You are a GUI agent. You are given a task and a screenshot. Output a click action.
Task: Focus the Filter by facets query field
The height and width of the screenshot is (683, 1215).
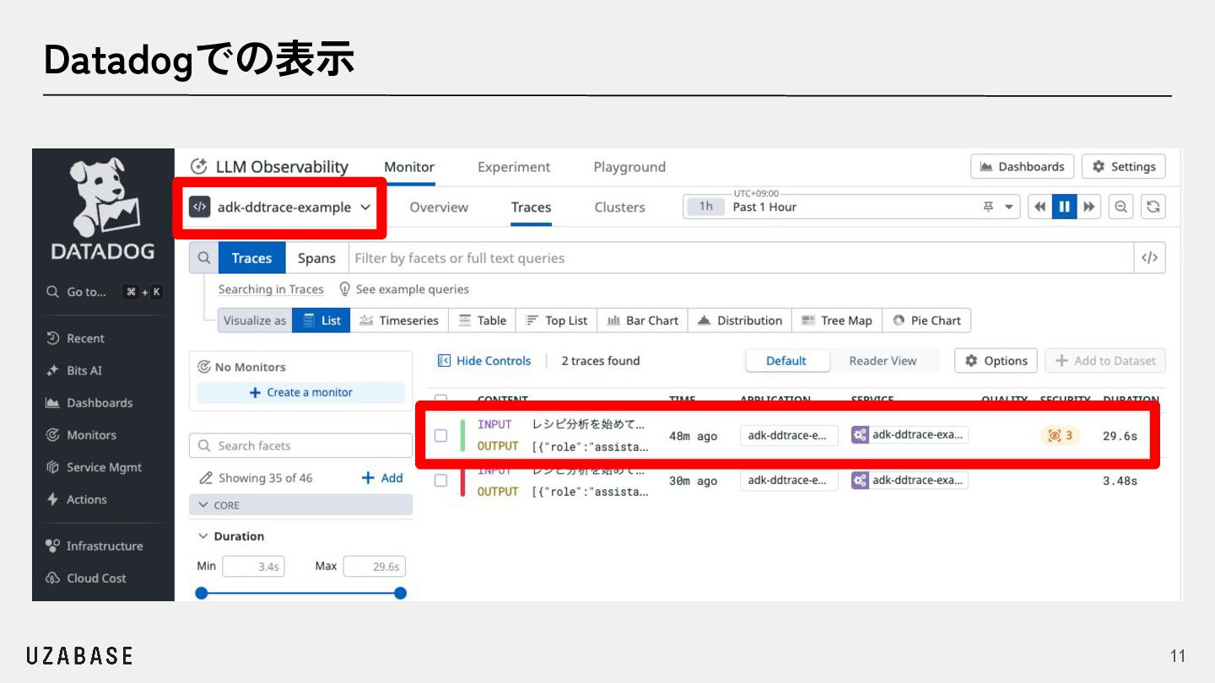point(741,258)
